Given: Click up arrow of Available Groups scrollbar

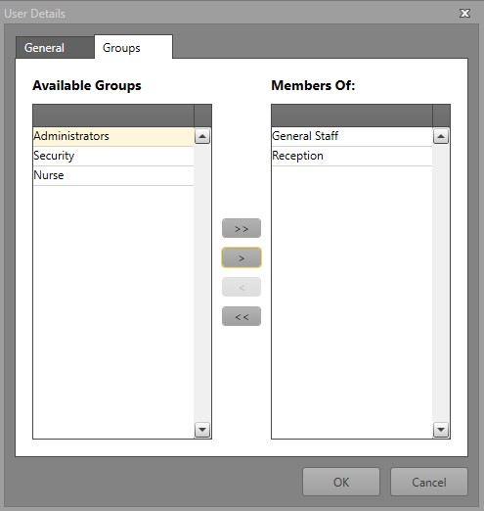Looking at the screenshot, I should [x=202, y=136].
